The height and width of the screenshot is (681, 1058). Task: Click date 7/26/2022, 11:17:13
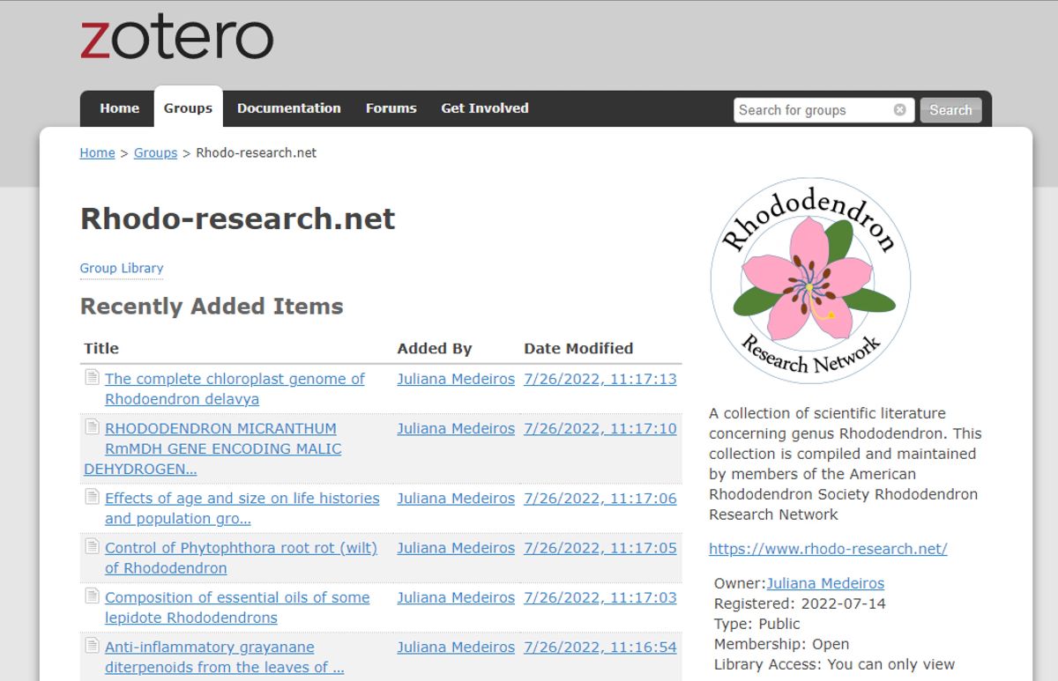click(x=600, y=379)
